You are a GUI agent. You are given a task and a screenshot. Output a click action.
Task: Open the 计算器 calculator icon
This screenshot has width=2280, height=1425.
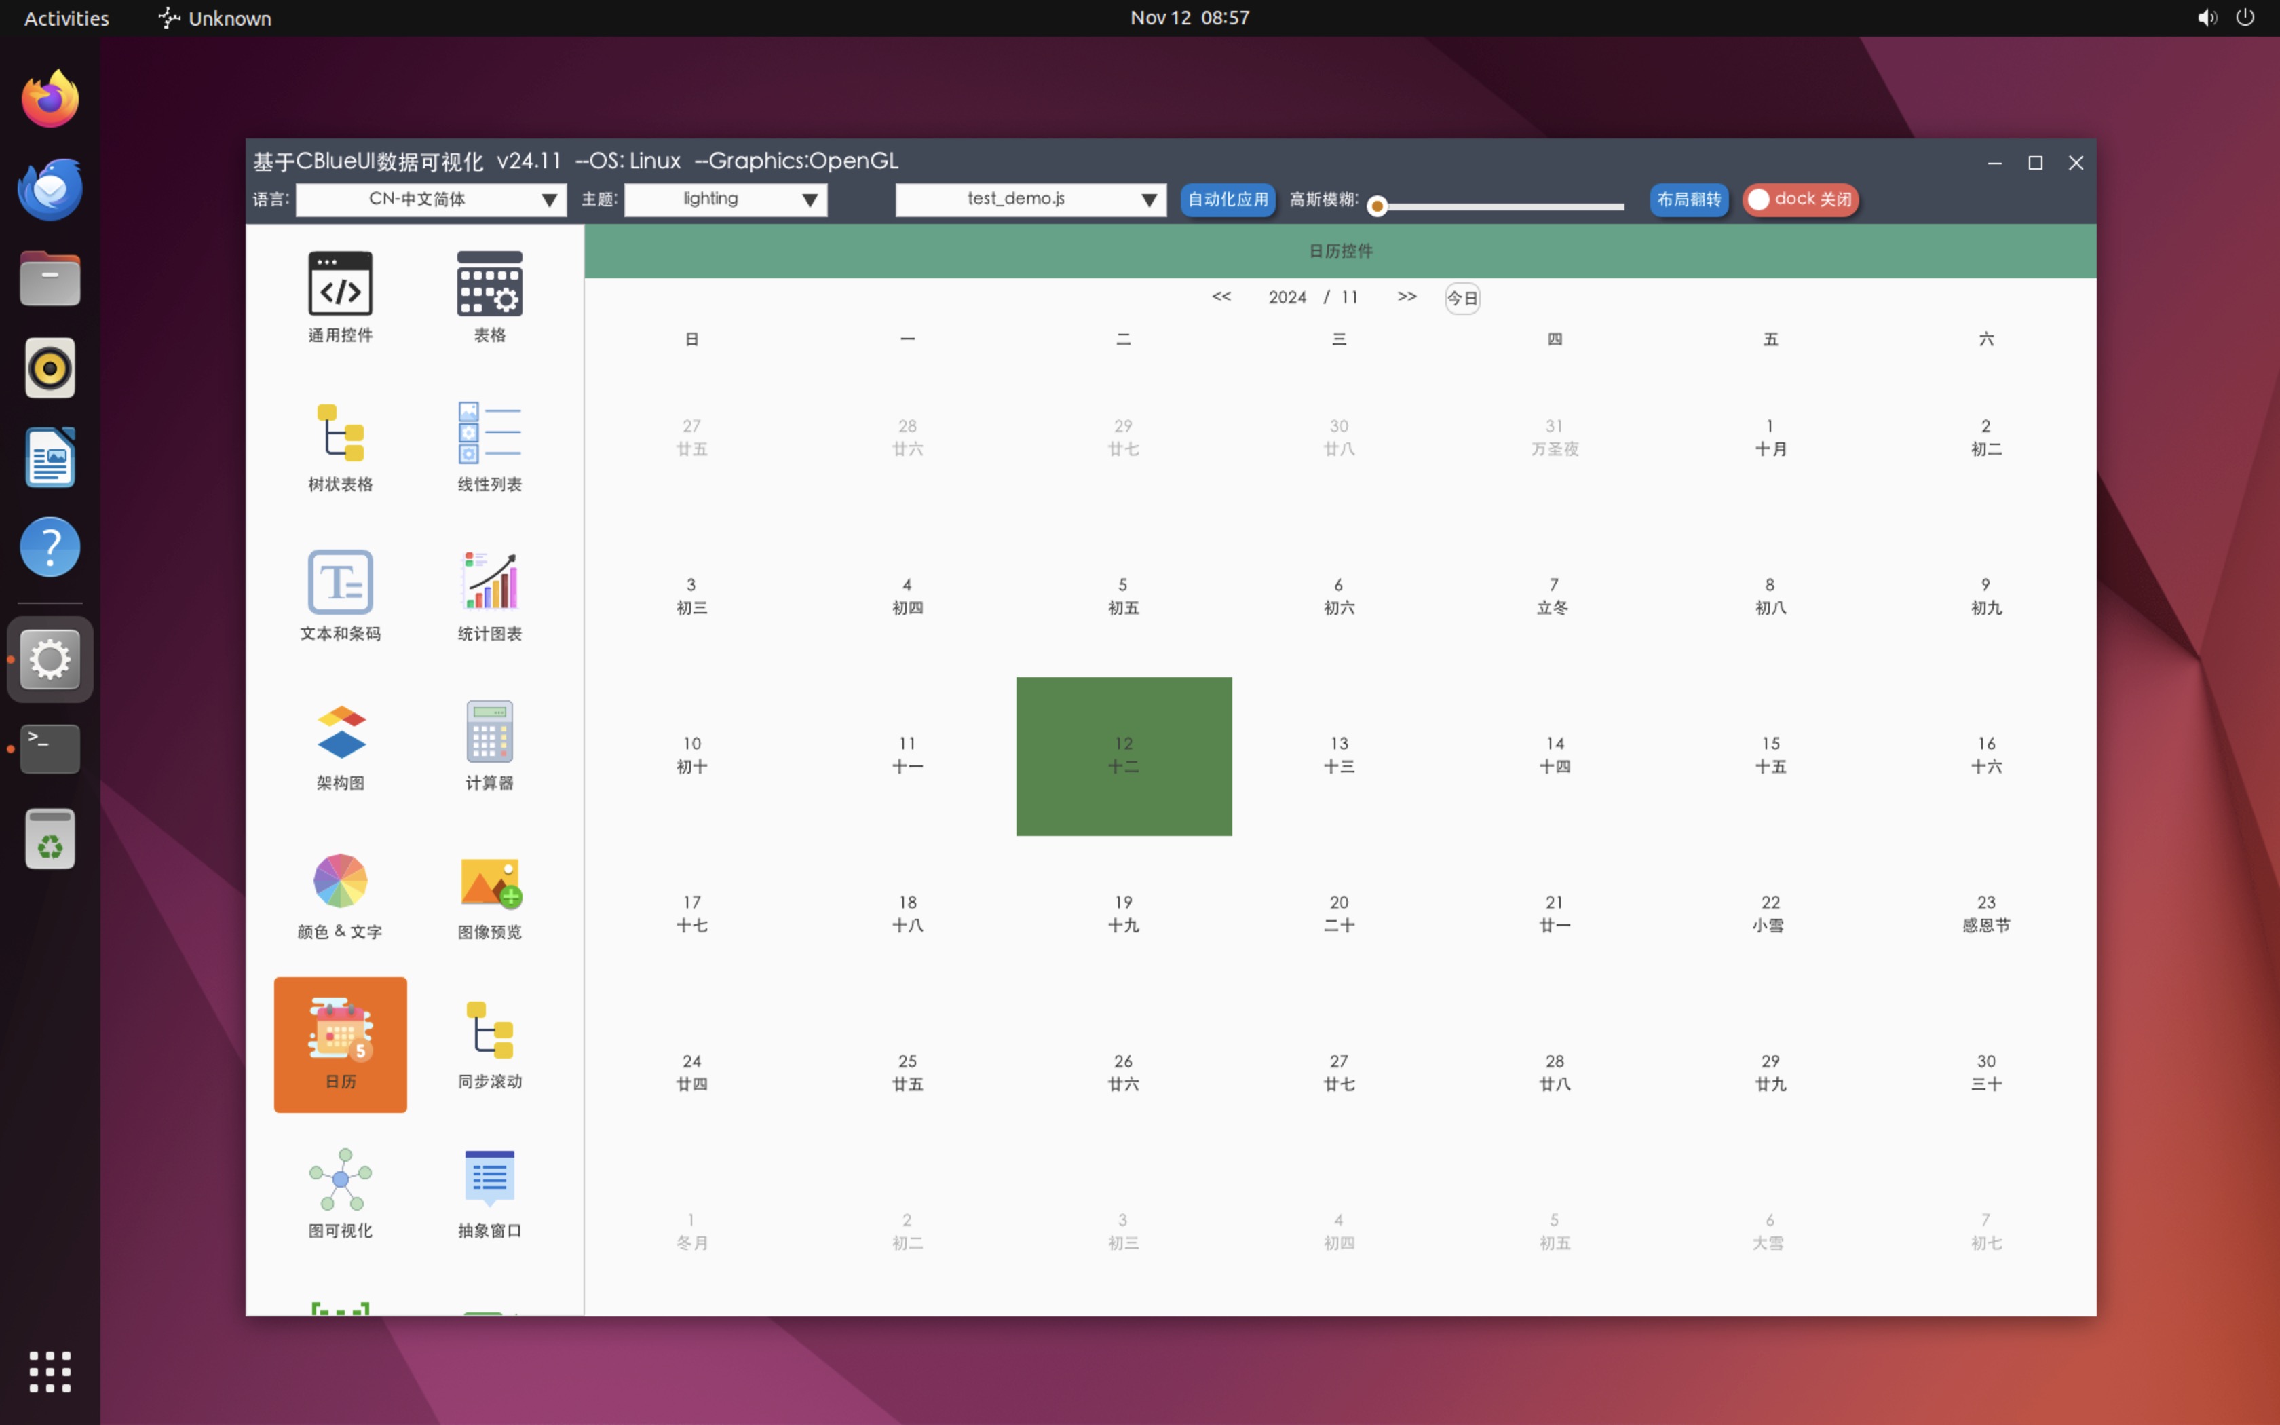click(489, 746)
